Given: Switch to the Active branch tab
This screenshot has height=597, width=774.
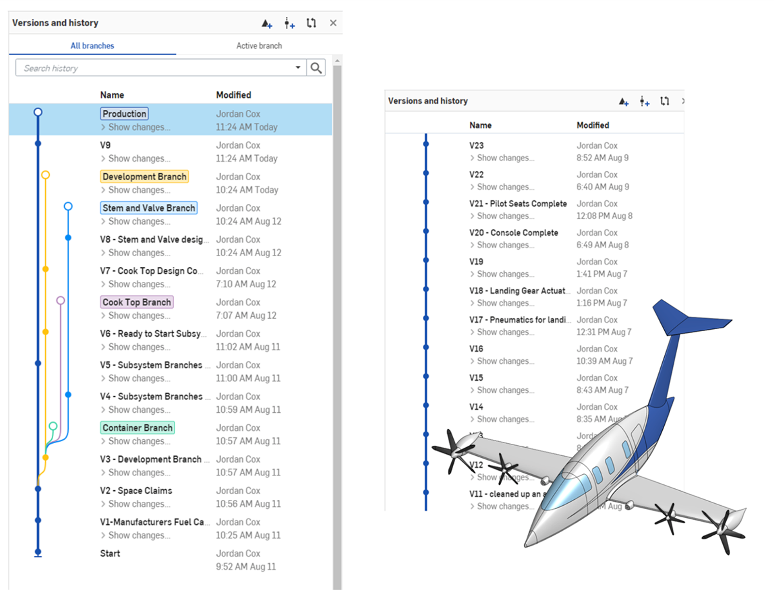Looking at the screenshot, I should [x=259, y=45].
